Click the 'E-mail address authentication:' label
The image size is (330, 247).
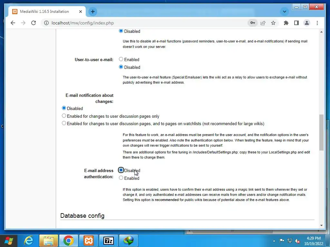[99, 173]
